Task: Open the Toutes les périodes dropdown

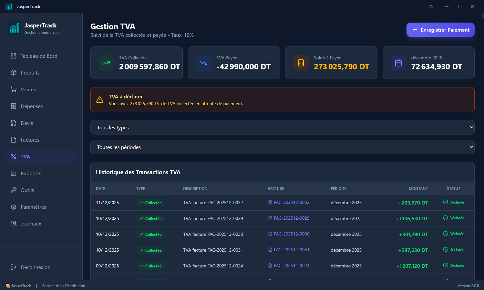Action: (283, 147)
